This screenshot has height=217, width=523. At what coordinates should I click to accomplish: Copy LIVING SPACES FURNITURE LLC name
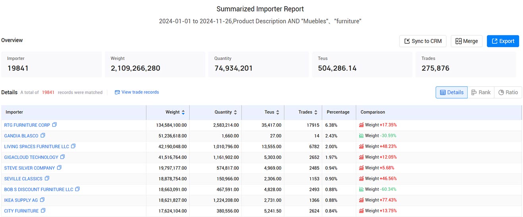pyautogui.click(x=73, y=146)
